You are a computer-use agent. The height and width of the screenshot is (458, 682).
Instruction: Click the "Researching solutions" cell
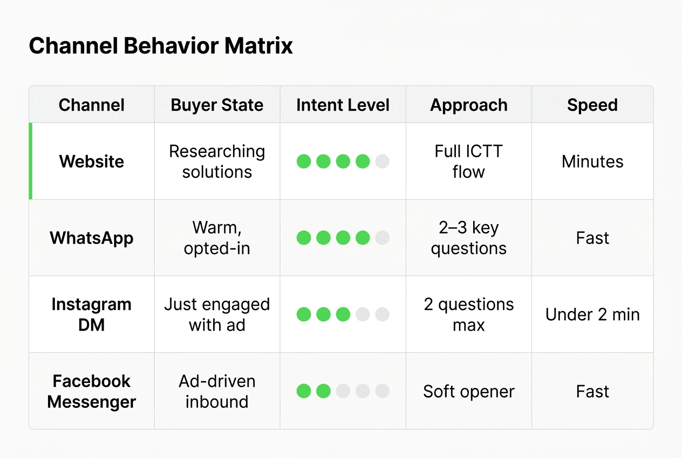coord(217,161)
